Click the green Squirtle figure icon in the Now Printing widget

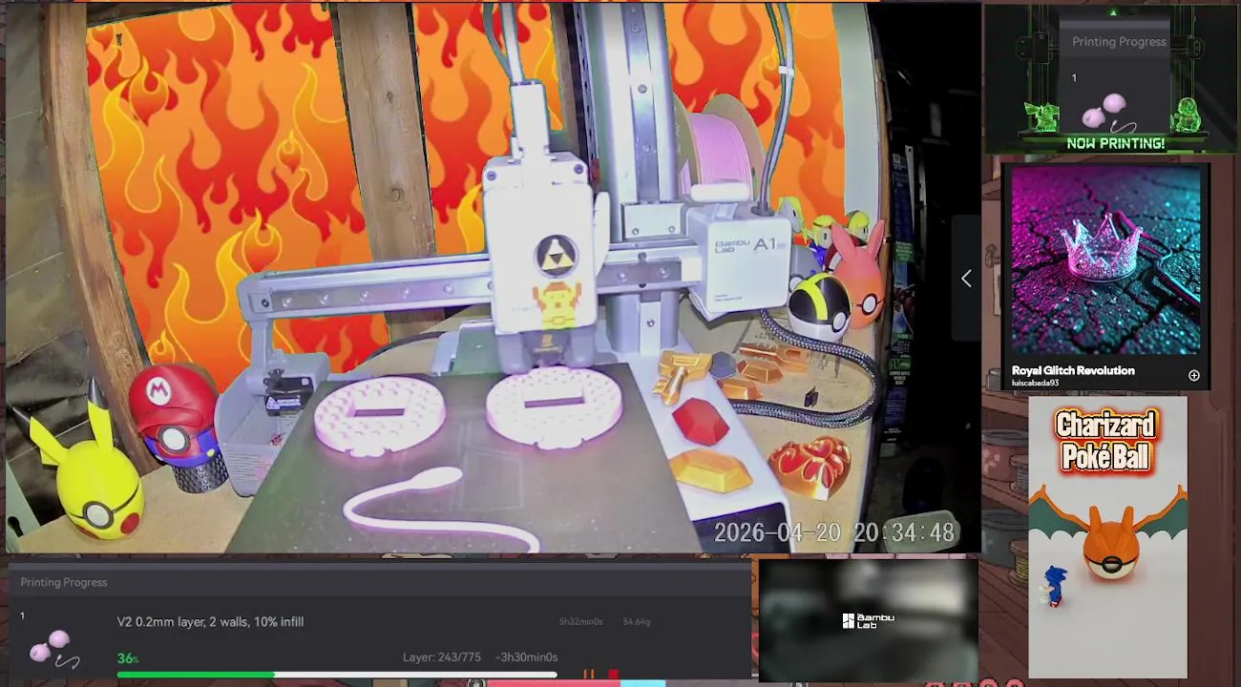tap(1188, 114)
